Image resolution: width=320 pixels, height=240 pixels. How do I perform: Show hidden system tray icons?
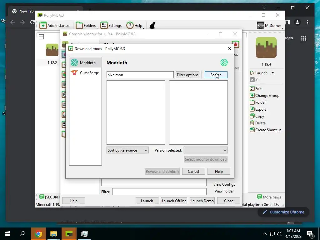coord(264,234)
